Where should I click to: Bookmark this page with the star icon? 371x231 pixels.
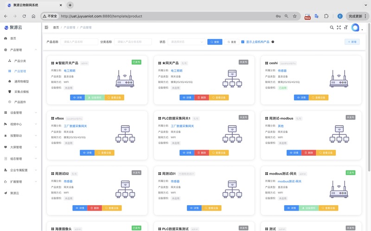pyautogui.click(x=294, y=16)
